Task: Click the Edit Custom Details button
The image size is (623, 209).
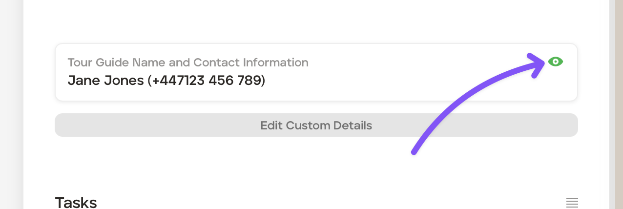Action: pyautogui.click(x=316, y=125)
